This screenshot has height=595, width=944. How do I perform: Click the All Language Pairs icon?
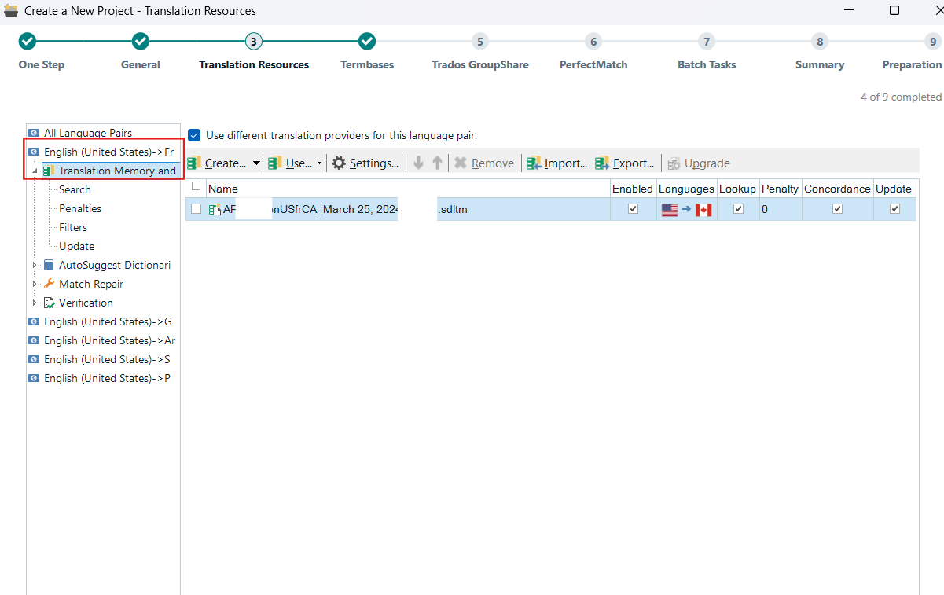pos(34,133)
